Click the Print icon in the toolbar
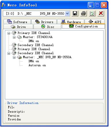111x127 pixels. click(x=83, y=13)
